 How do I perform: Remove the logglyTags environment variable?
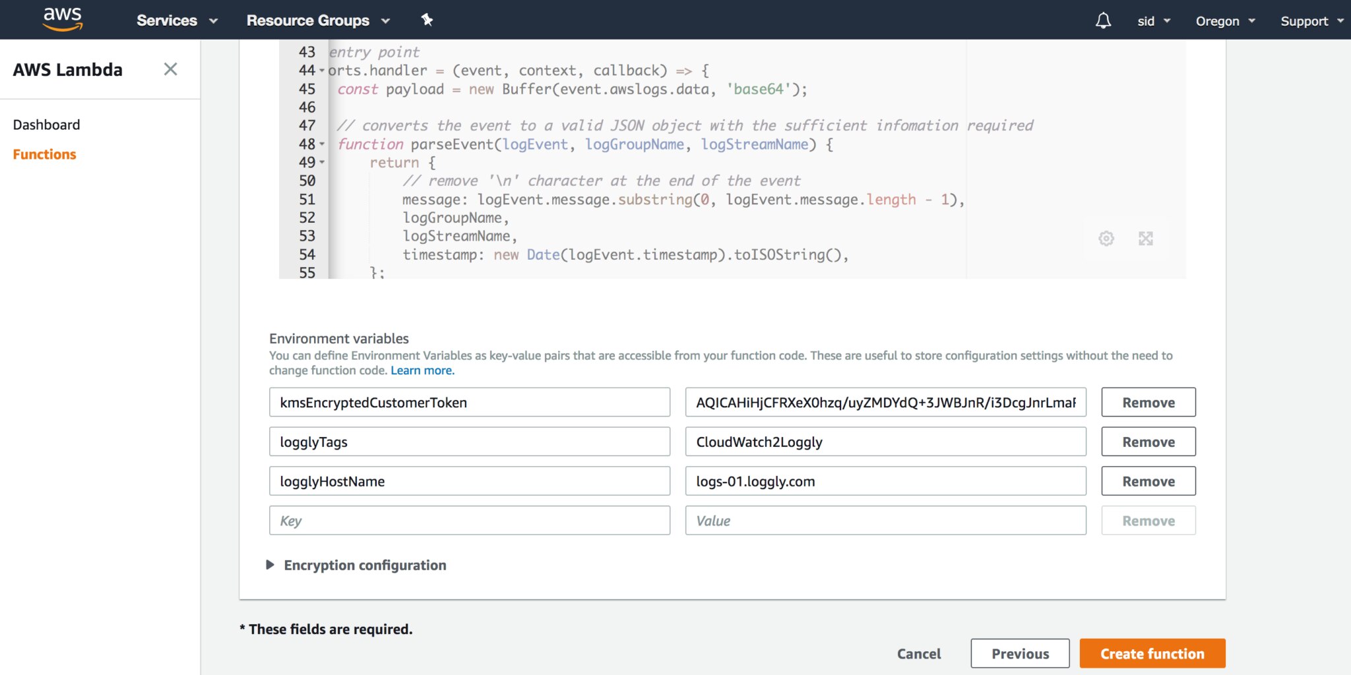(x=1148, y=442)
